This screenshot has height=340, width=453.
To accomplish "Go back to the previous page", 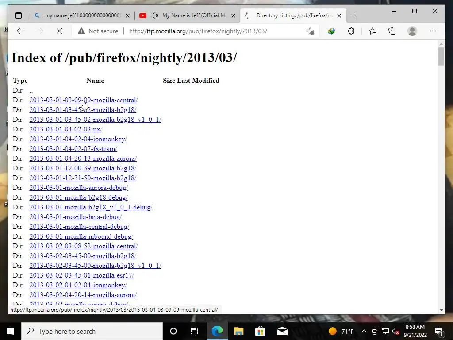I will pos(20,31).
